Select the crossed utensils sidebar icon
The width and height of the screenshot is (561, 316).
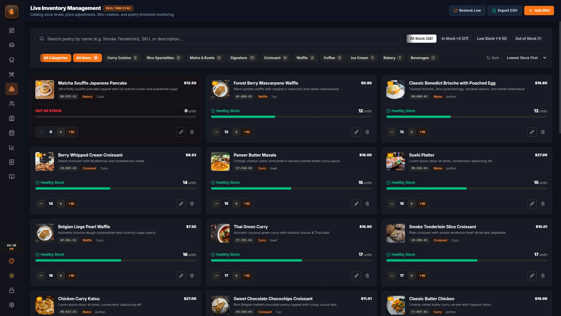pyautogui.click(x=12, y=74)
